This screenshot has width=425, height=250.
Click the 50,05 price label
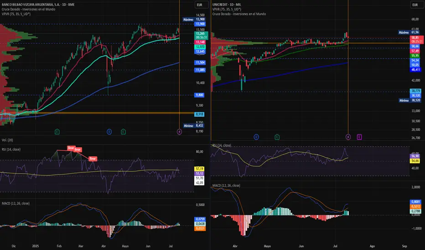(415, 65)
